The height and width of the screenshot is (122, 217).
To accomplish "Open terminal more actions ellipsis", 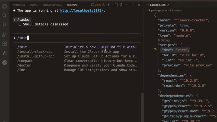I will [x=126, y=5].
